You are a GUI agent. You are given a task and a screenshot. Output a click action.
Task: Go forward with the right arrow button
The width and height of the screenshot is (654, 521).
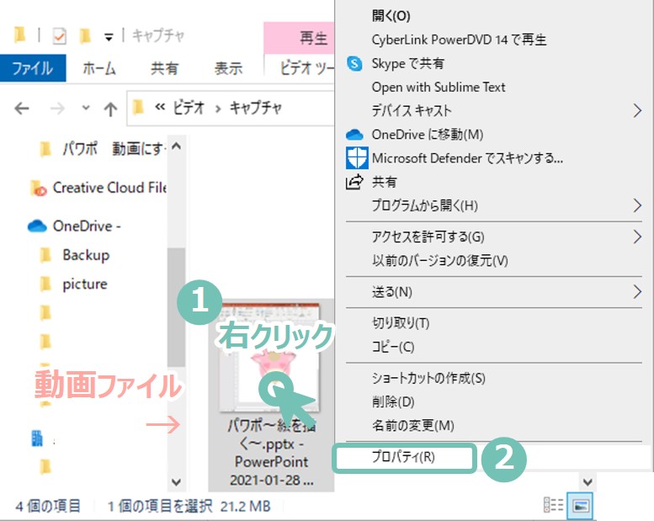click(57, 109)
